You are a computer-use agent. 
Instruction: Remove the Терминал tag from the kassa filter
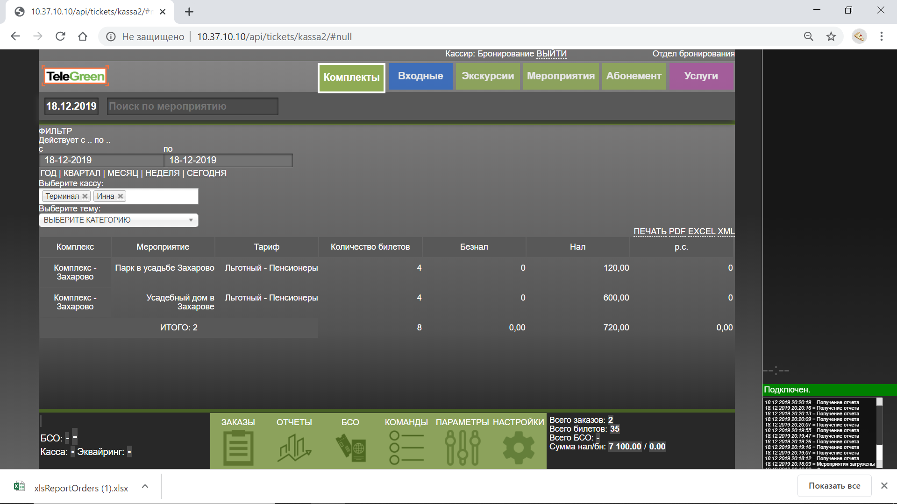click(85, 196)
